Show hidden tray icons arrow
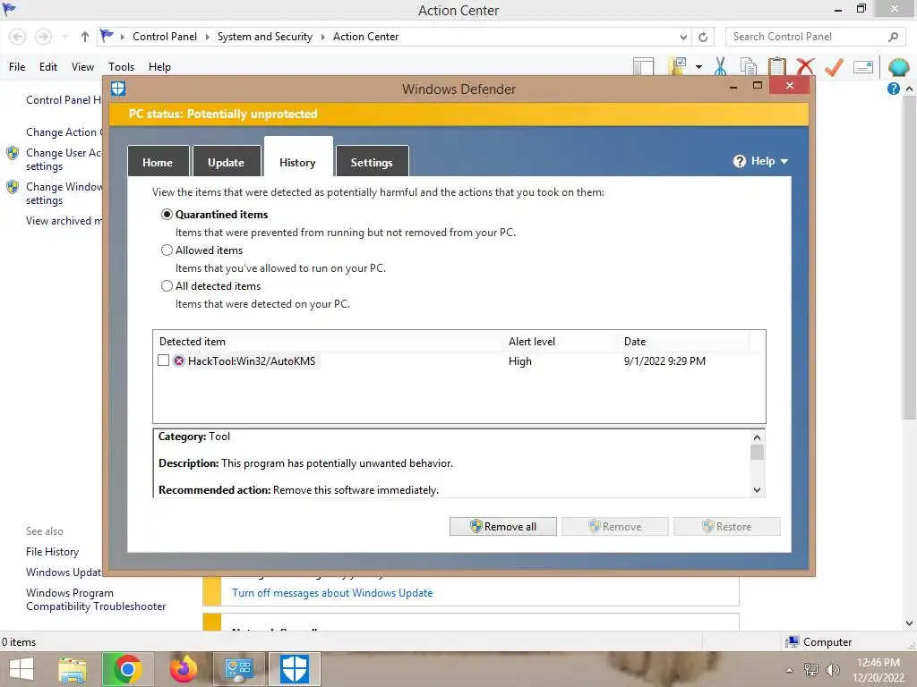Viewport: 917px width, 687px height. pos(790,671)
